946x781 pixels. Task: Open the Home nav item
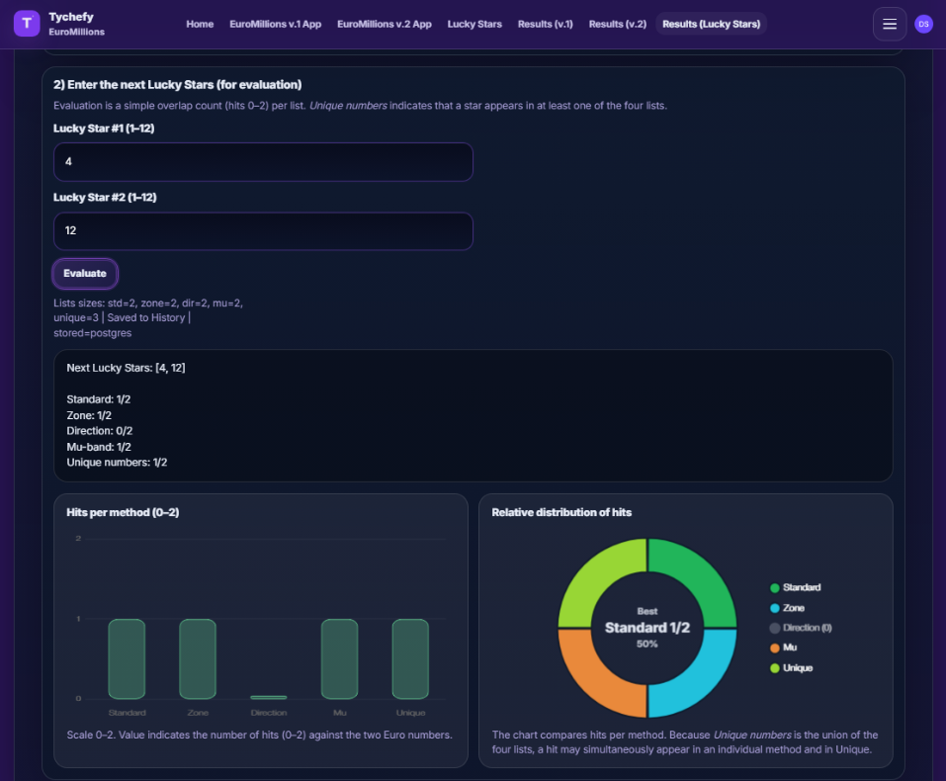click(x=200, y=25)
